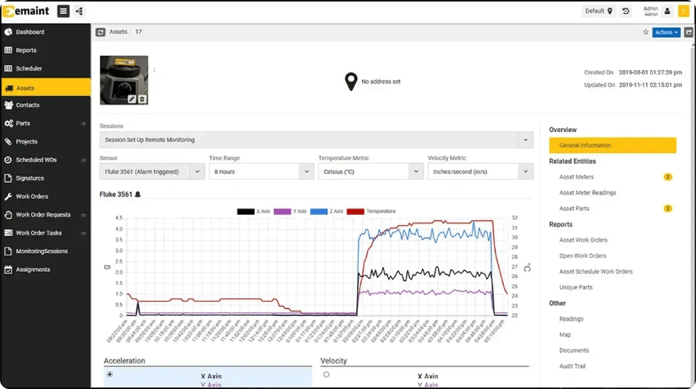Click the Projects paperclip icon in sidebar
This screenshot has height=389, width=696.
tap(8, 142)
